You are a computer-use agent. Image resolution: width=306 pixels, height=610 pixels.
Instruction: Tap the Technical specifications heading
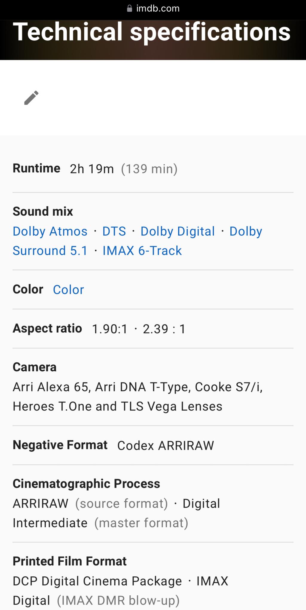coord(152,32)
